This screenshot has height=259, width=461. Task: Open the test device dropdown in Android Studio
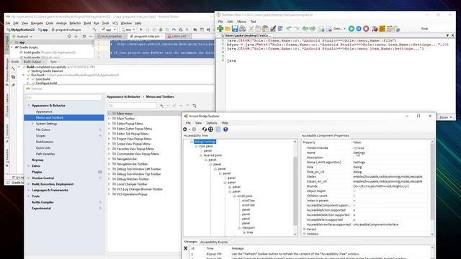(x=128, y=29)
